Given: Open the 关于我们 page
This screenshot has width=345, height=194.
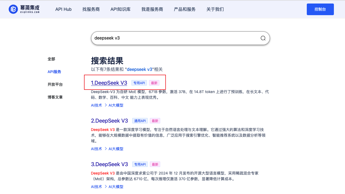Looking at the screenshot, I should [x=215, y=9].
